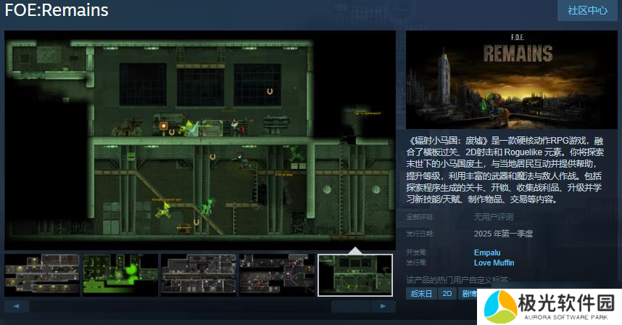Click the FOE:Remains page title
The image size is (622, 325).
click(57, 11)
